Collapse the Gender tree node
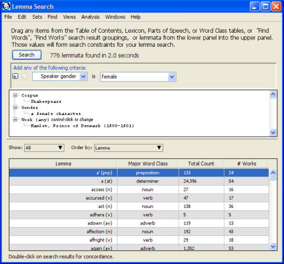The image size is (284, 264). [15, 107]
